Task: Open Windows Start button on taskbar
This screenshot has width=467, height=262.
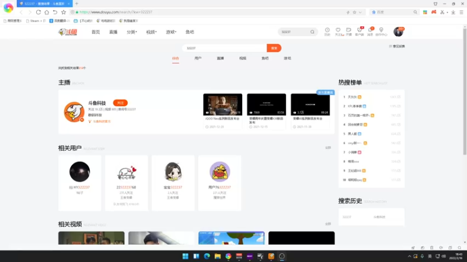Action: click(185, 256)
